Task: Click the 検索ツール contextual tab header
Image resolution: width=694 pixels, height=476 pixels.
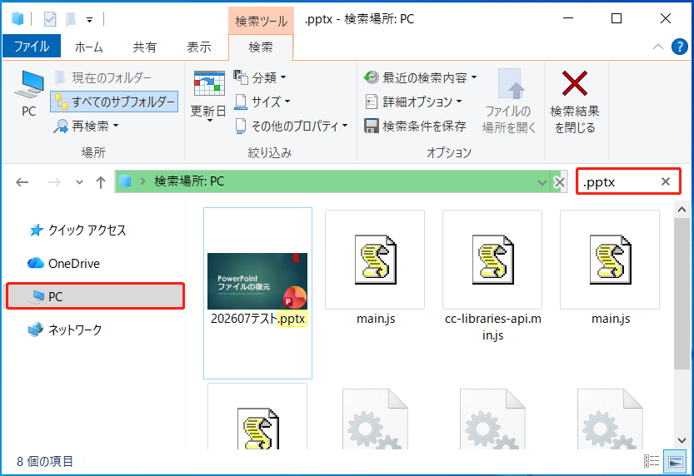Action: [x=261, y=21]
